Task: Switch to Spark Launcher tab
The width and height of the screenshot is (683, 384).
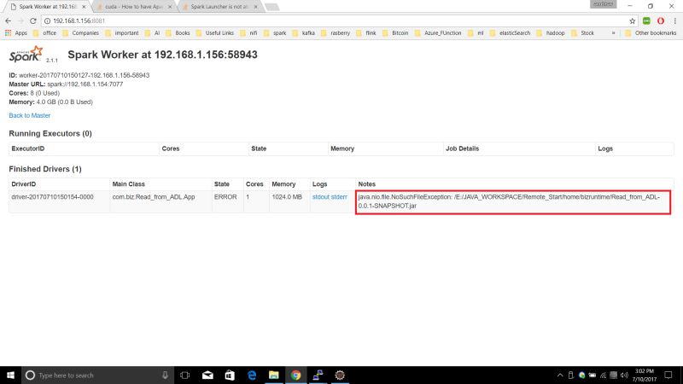Action: tap(219, 7)
